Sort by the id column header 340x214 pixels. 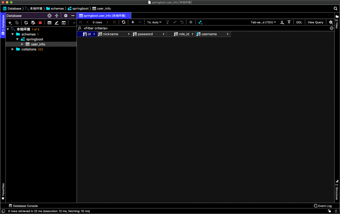pyautogui.click(x=87, y=34)
